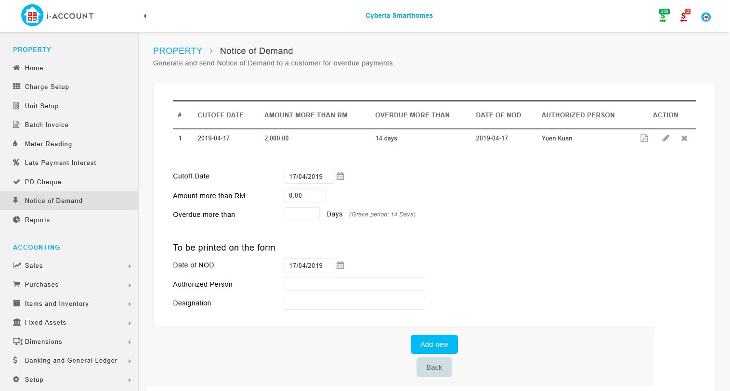Click the PROPERTY breadcrumb link
Viewport: 730px width, 391px height.
click(177, 51)
